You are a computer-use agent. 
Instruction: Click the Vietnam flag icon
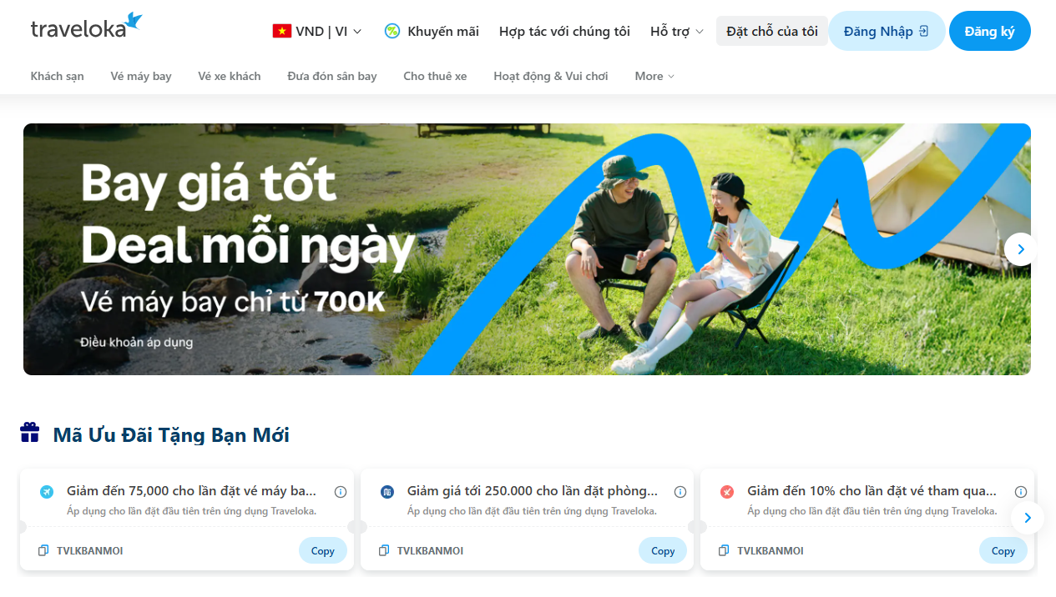coord(281,31)
